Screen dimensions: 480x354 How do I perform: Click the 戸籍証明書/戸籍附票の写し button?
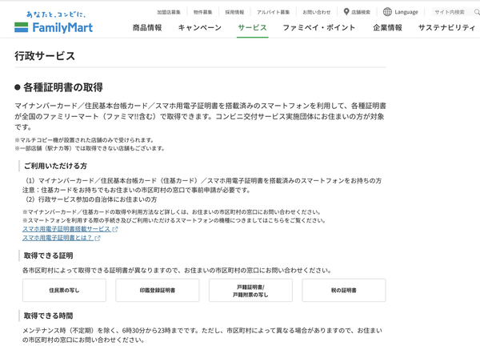pos(250,290)
